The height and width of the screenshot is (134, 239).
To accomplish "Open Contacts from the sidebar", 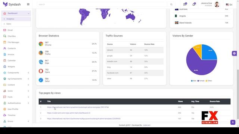I will [x=12, y=48].
